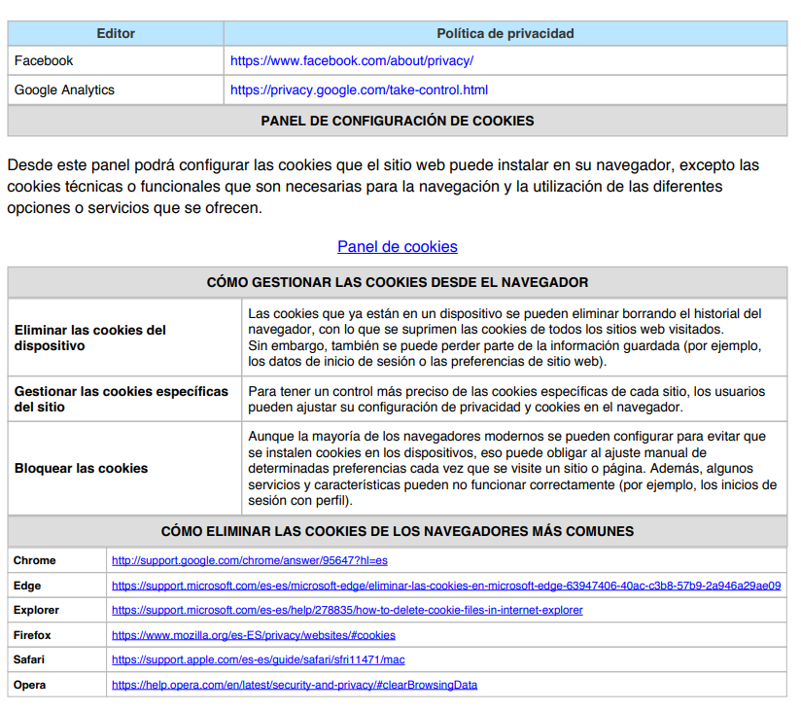Viewport: 801px width, 712px height.
Task: Click the 'Facebook' editor name cell
Action: (x=44, y=60)
